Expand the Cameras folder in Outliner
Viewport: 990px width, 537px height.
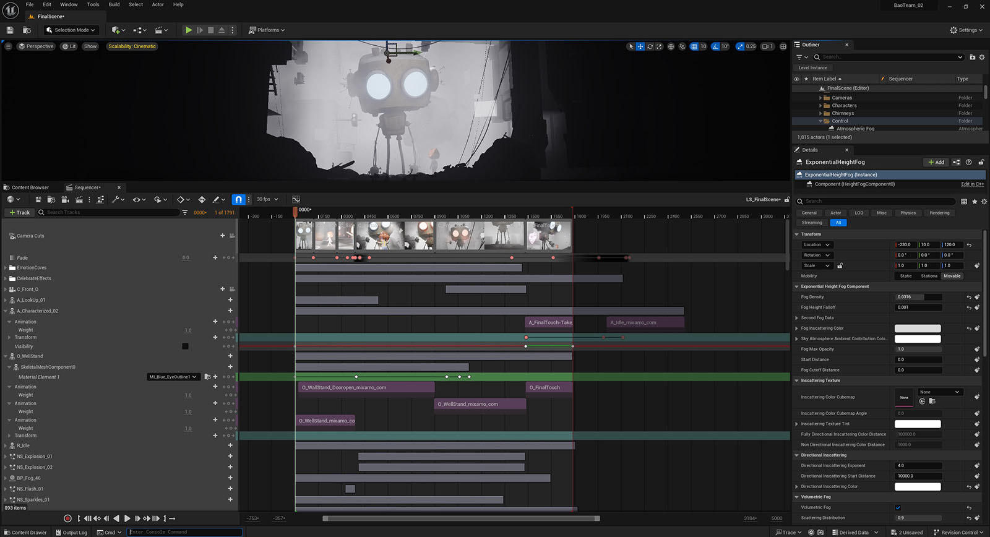point(820,98)
